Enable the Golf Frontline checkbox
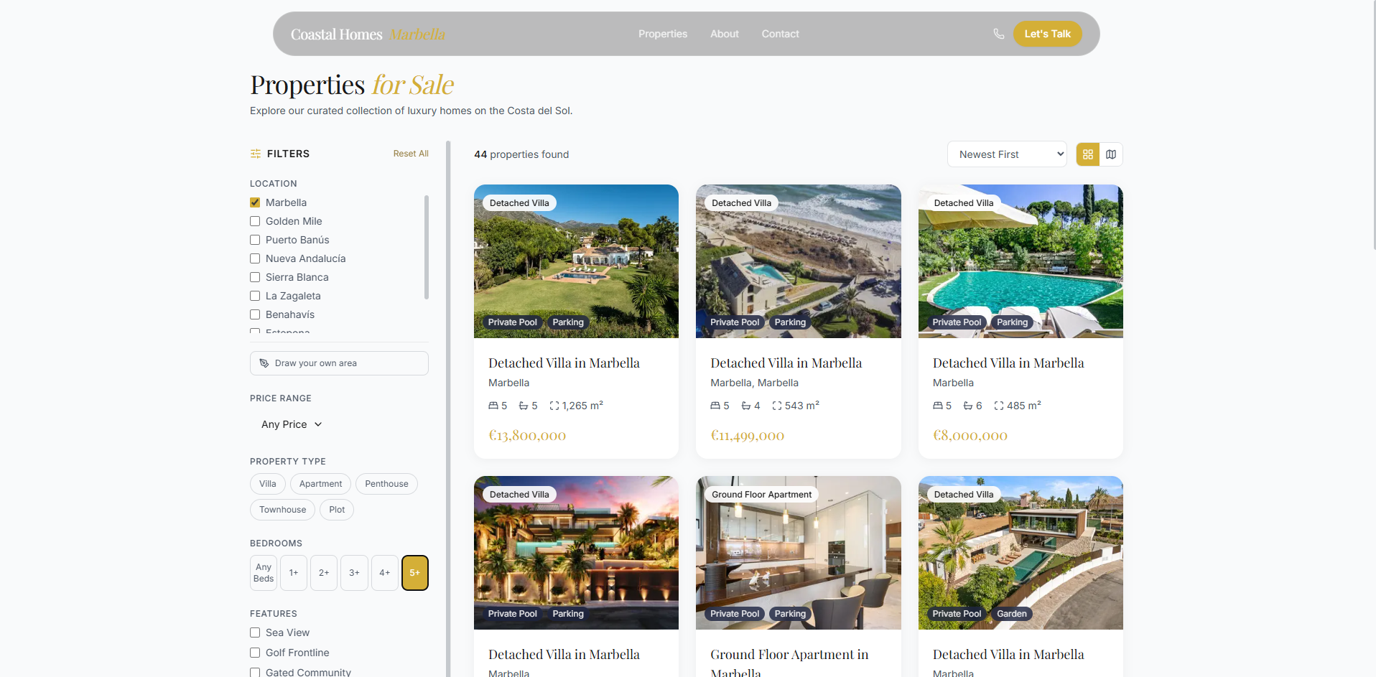The height and width of the screenshot is (677, 1376). (254, 652)
